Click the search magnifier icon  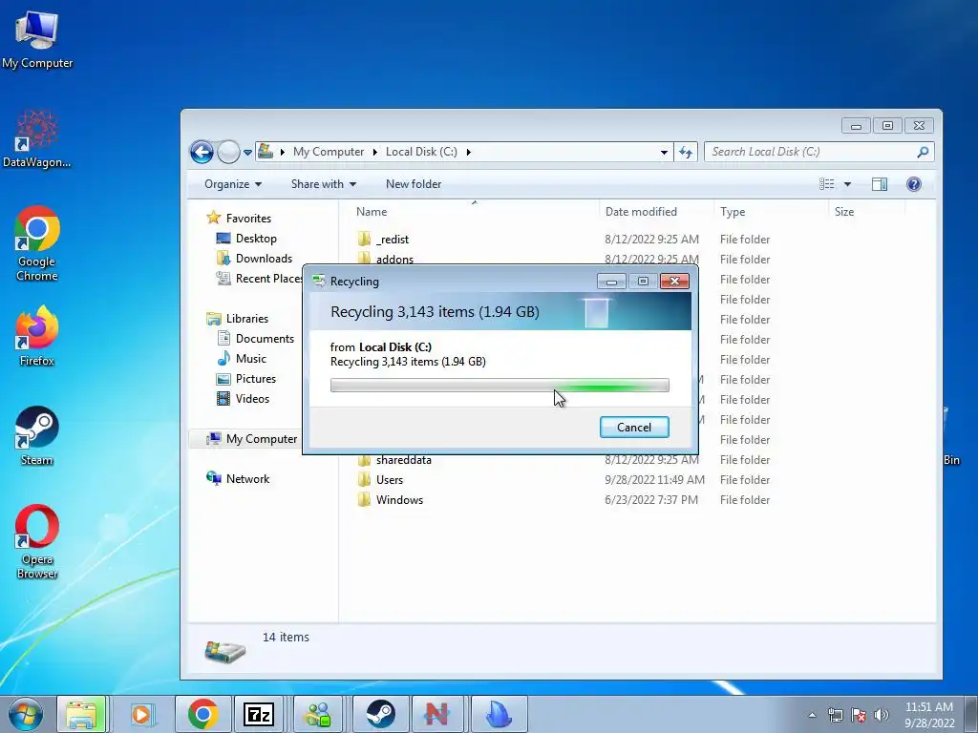pos(923,152)
